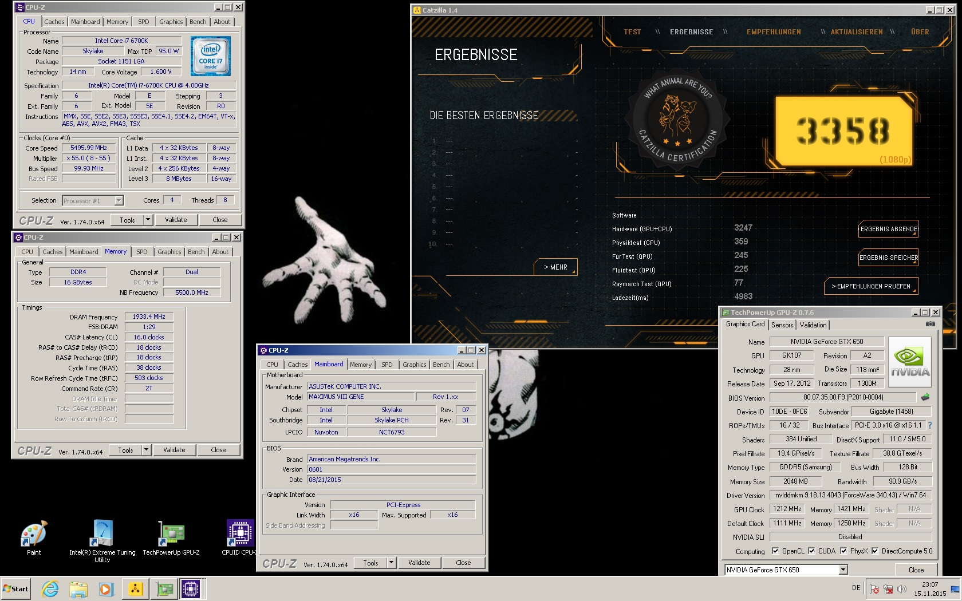Viewport: 962px width, 601px height.
Task: Switch to GPU-Z taskbar item
Action: (x=164, y=588)
